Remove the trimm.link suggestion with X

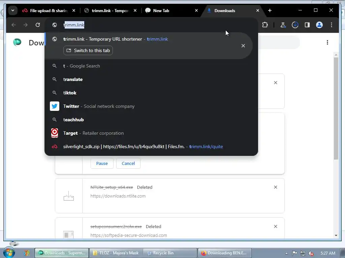tap(243, 46)
